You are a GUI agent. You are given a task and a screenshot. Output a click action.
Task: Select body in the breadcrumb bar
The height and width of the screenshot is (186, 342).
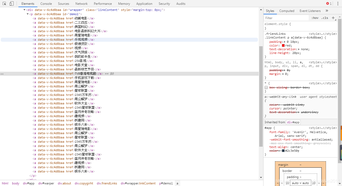point(16,183)
